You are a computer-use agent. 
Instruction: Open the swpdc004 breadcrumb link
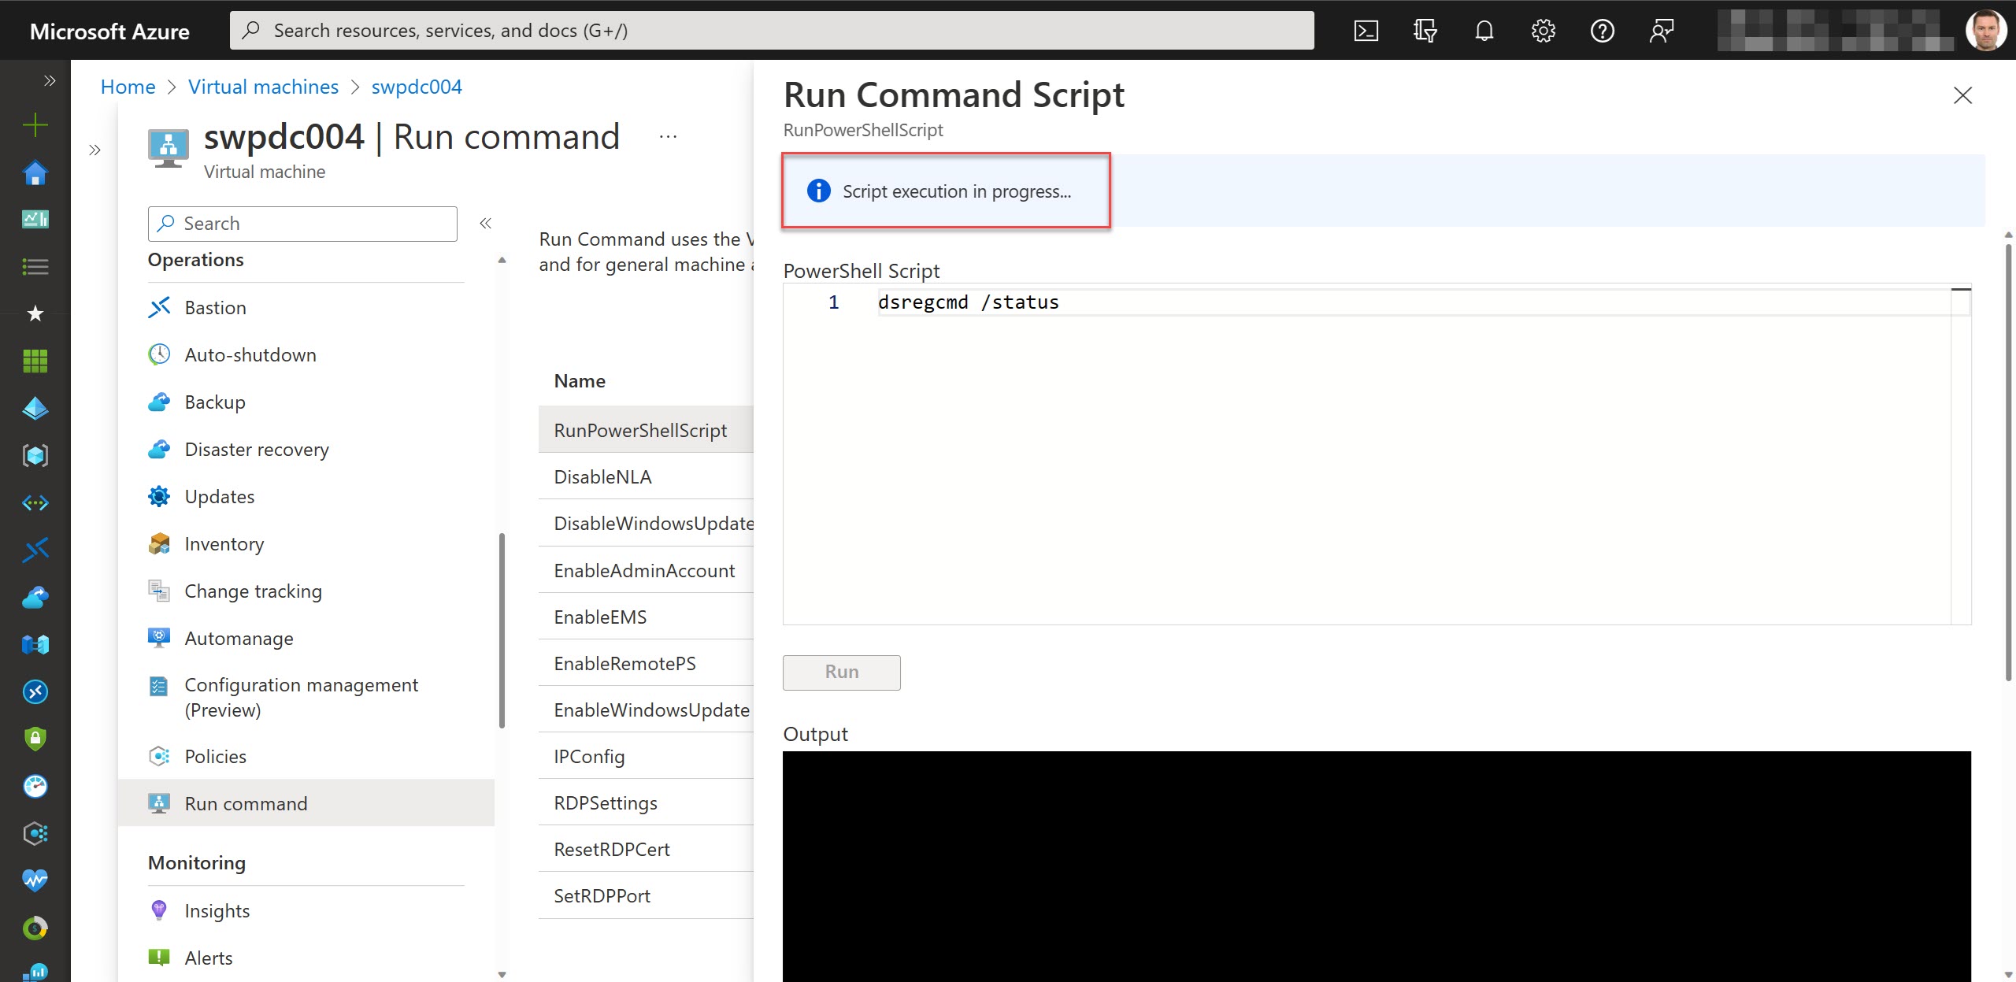(x=417, y=87)
